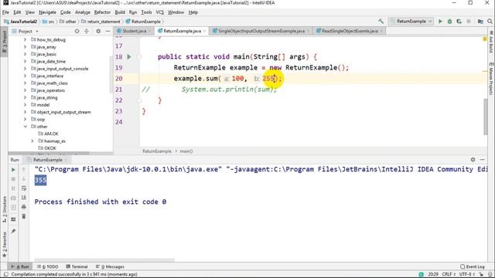Expand the java_interface folder
The height and width of the screenshot is (278, 495).
coord(25,76)
